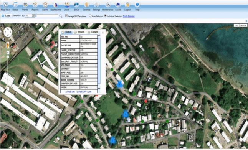Image resolution: width=248 pixels, height=150 pixels.
Task: Click the Switch OFF link
Action: point(82,92)
